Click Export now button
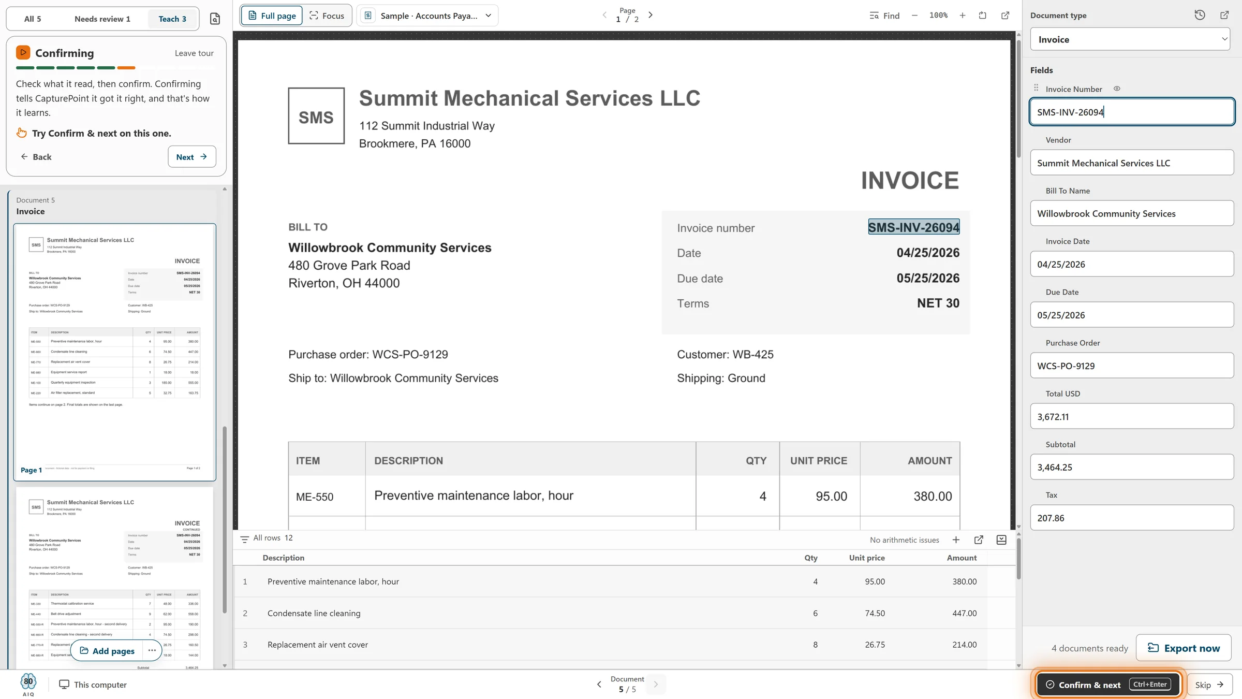Screen dimensions: 1242x699 (x=1184, y=648)
